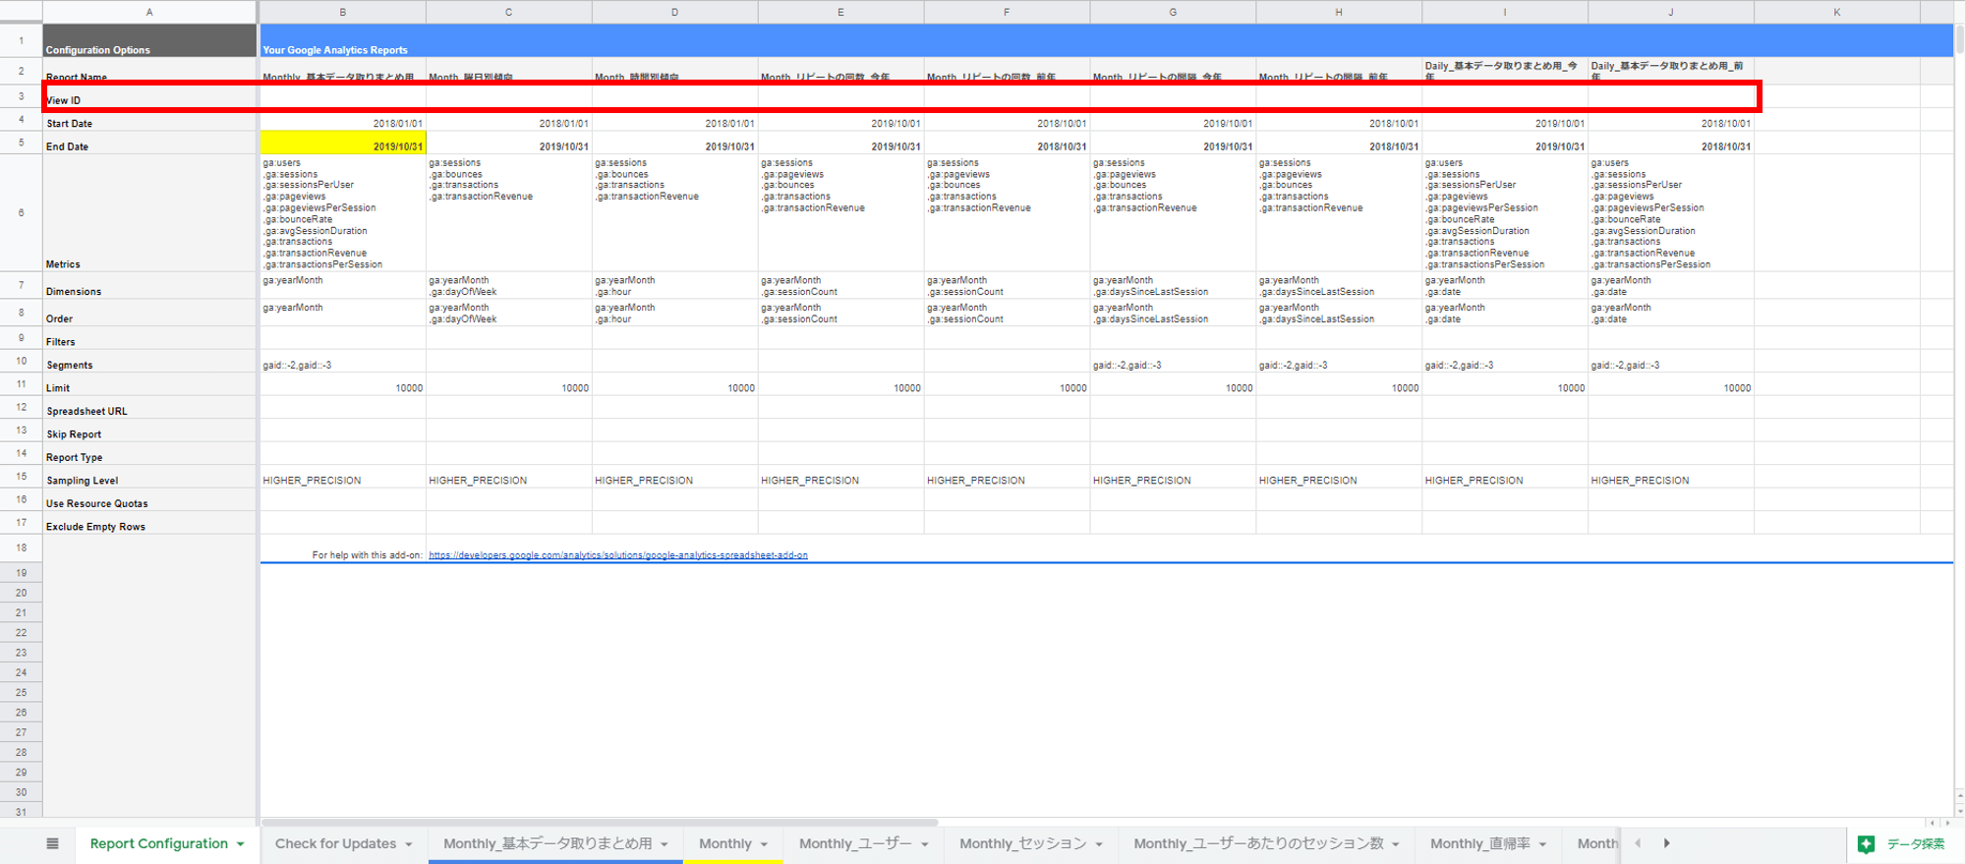
Task: Click the empty View ID cell in column B
Action: pos(342,97)
